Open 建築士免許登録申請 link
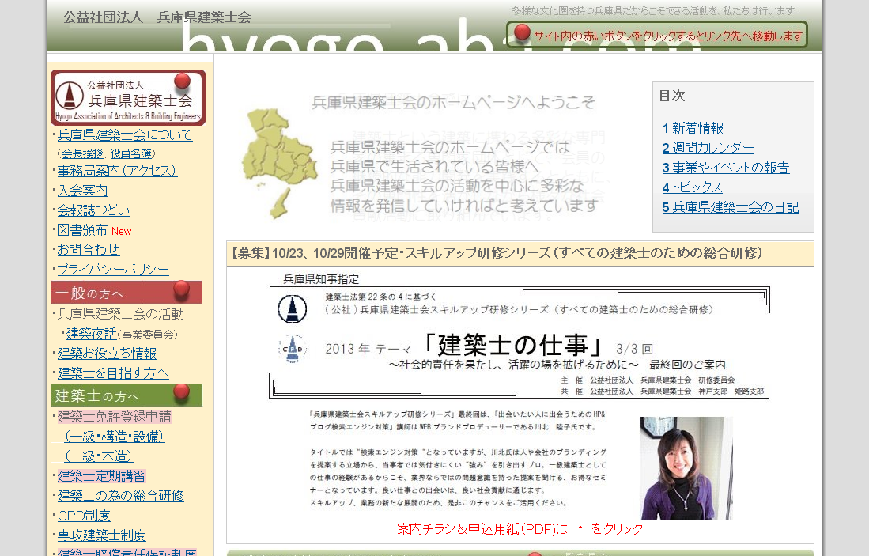This screenshot has height=556, width=869. click(x=114, y=416)
